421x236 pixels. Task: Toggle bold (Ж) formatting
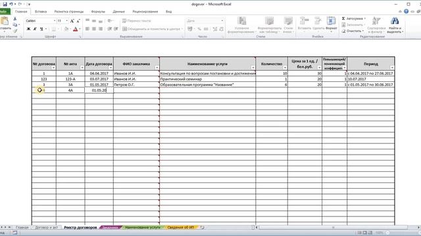pyautogui.click(x=28, y=29)
